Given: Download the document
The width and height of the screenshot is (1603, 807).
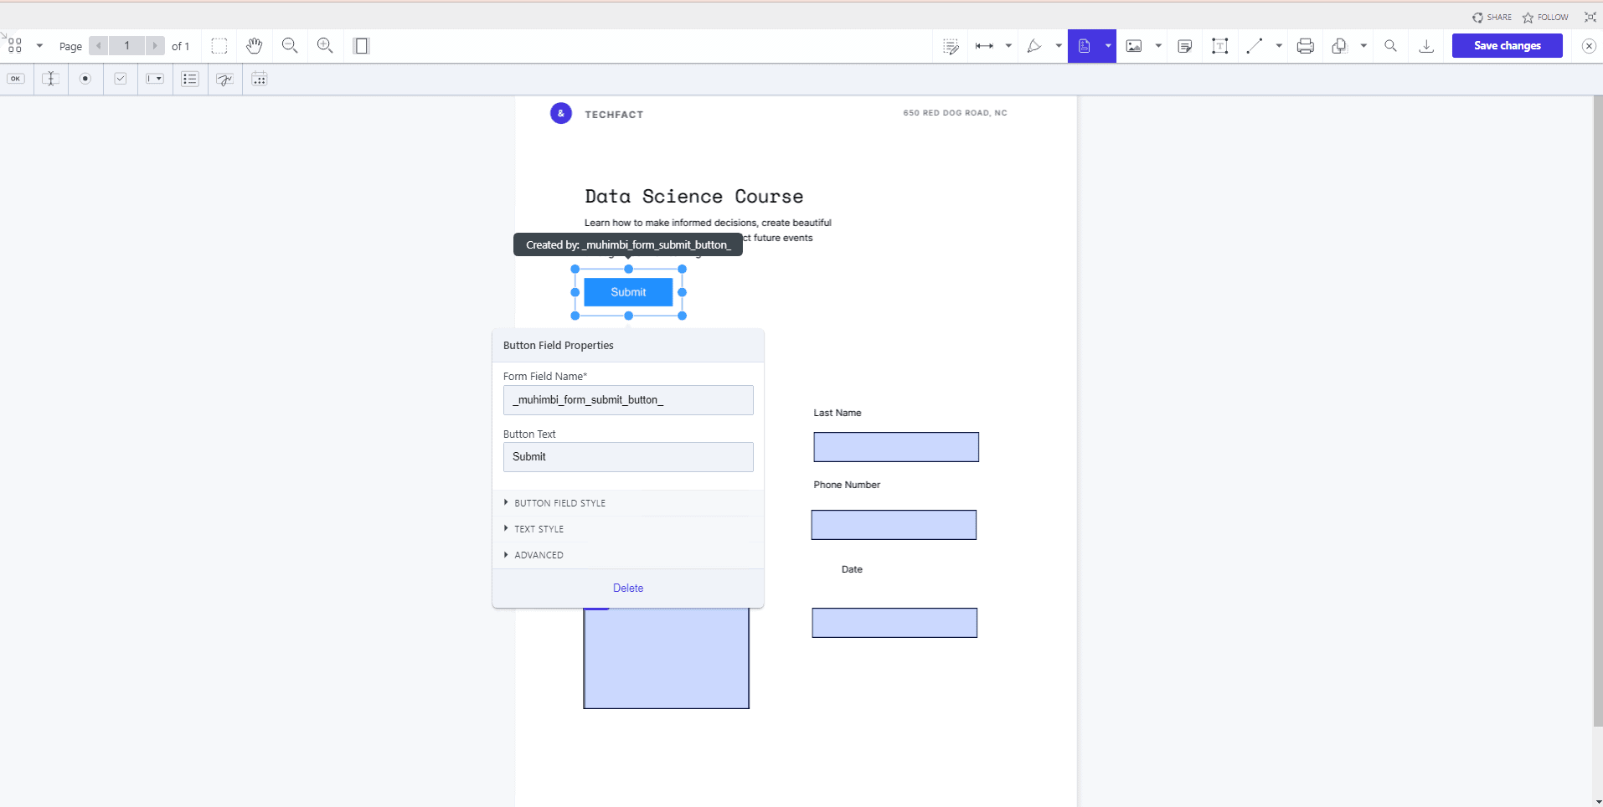Looking at the screenshot, I should point(1426,46).
